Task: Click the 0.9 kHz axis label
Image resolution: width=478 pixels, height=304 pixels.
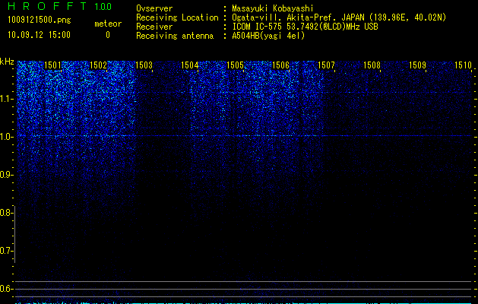Action: click(x=6, y=175)
